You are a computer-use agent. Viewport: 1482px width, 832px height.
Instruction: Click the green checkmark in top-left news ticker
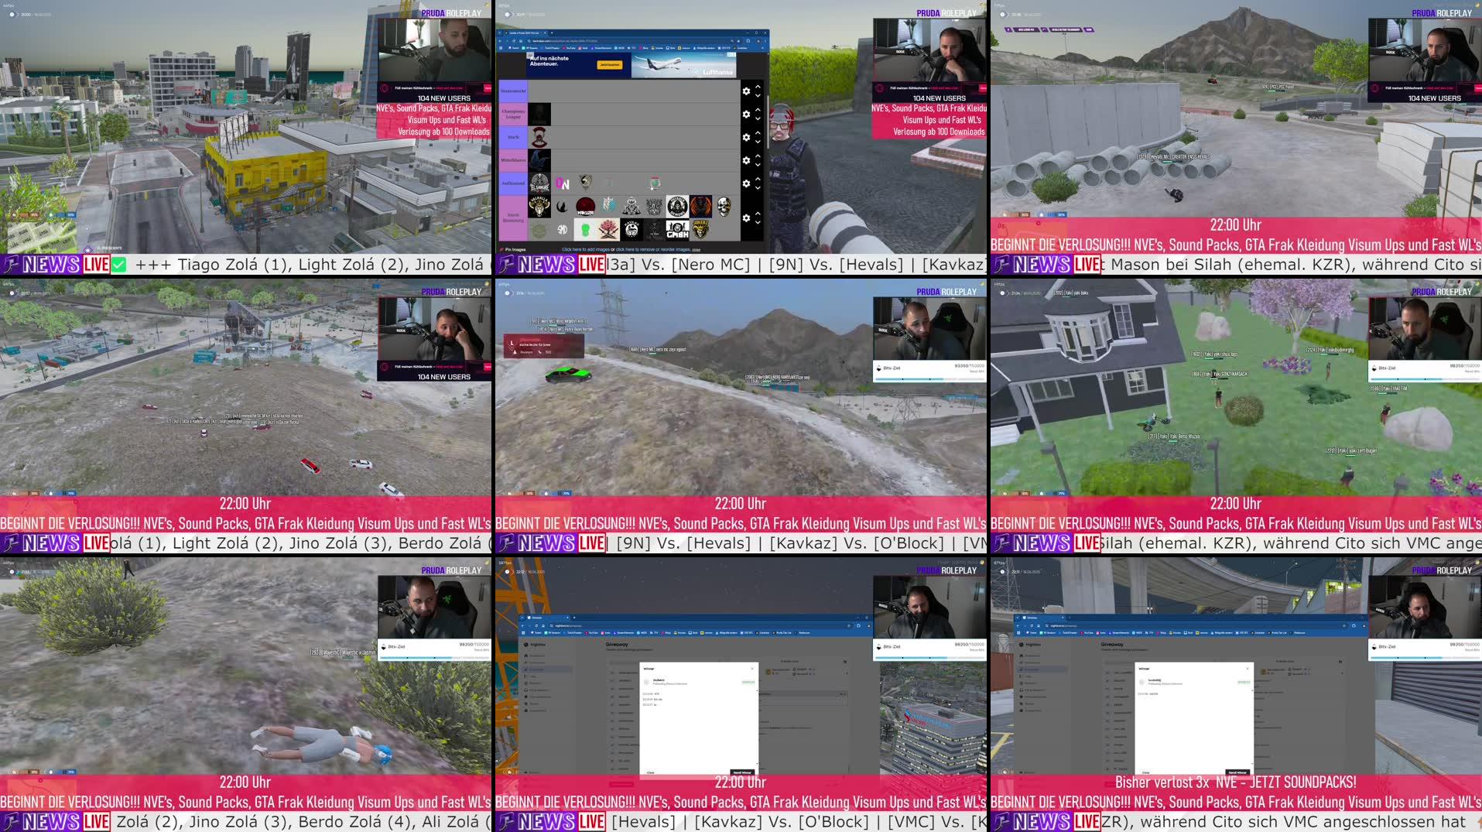pos(118,265)
